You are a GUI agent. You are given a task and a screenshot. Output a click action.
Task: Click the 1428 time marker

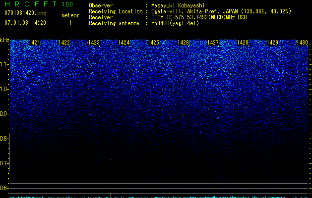(243, 43)
